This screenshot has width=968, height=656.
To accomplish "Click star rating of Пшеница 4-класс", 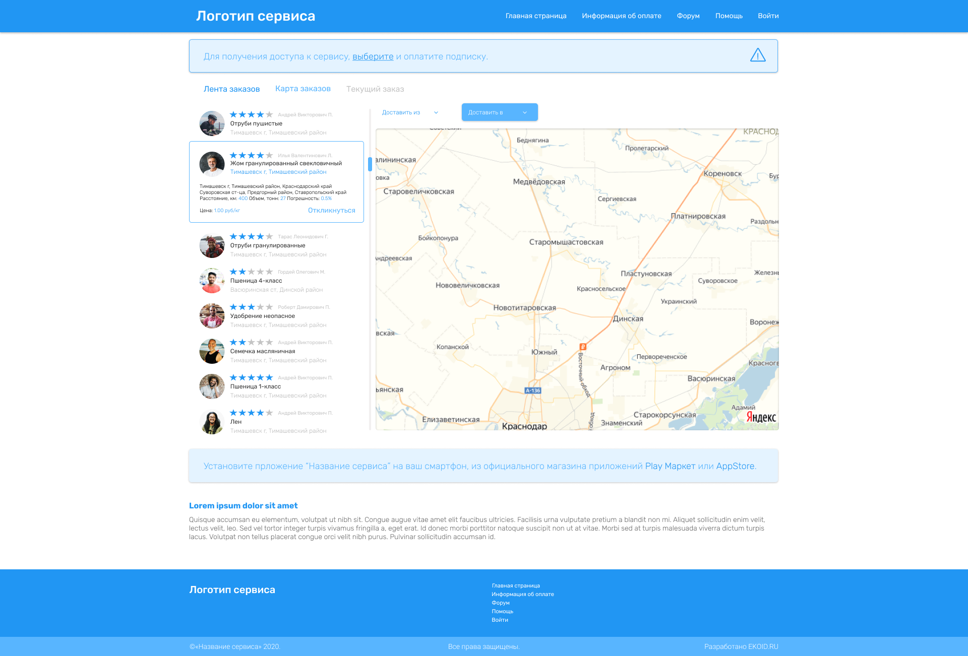I will pyautogui.click(x=251, y=272).
